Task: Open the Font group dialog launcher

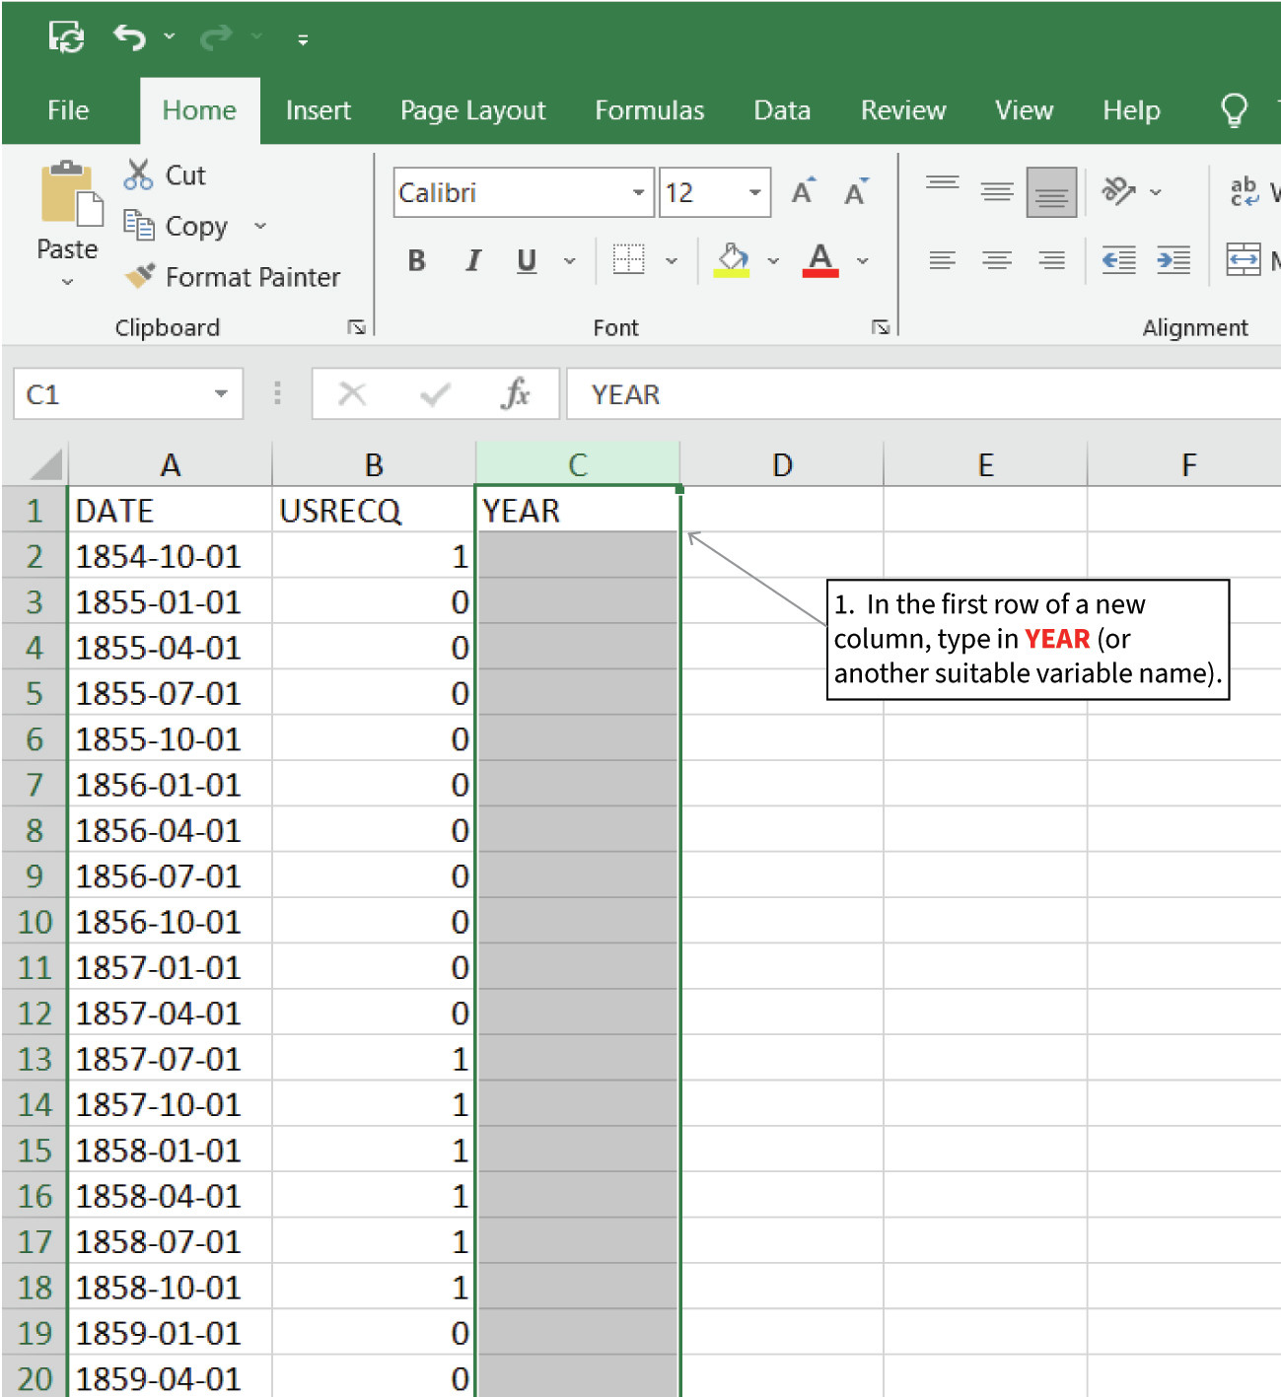Action: click(x=879, y=325)
